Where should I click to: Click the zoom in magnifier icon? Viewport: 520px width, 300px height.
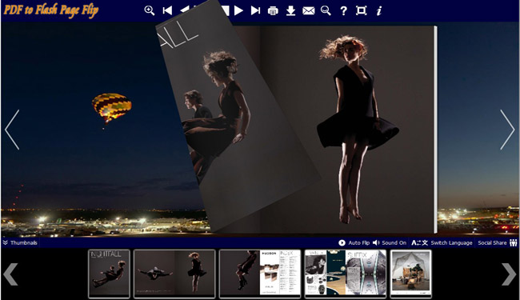tap(150, 10)
